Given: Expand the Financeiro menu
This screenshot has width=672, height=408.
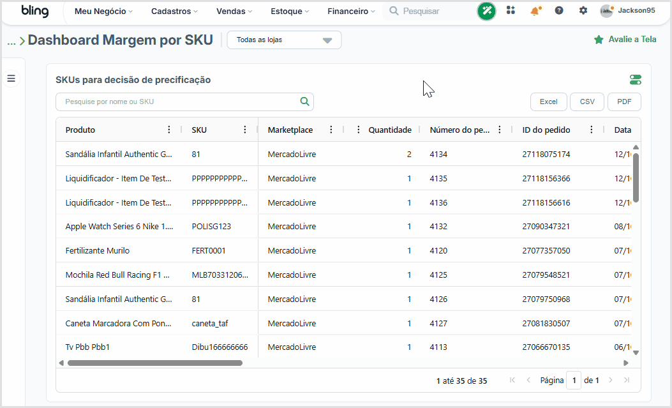Looking at the screenshot, I should pos(351,11).
